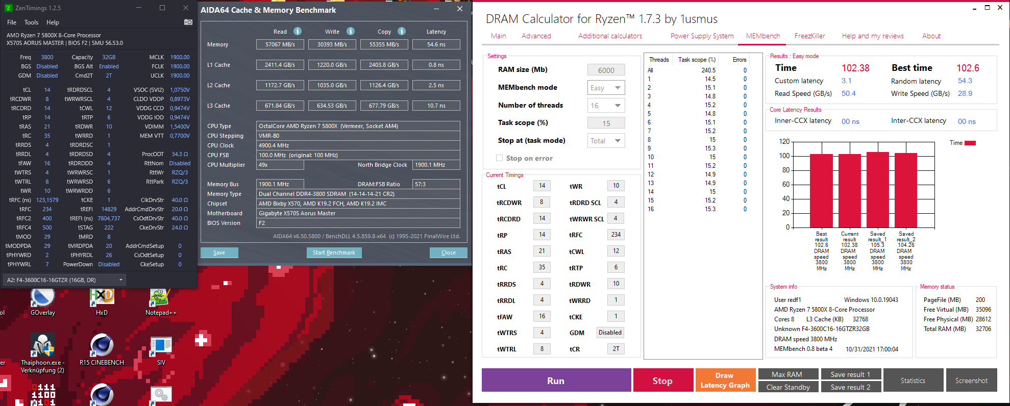Click tCR value 2T in Current Timings
Viewport: 1010px width, 406px height.
pos(616,349)
